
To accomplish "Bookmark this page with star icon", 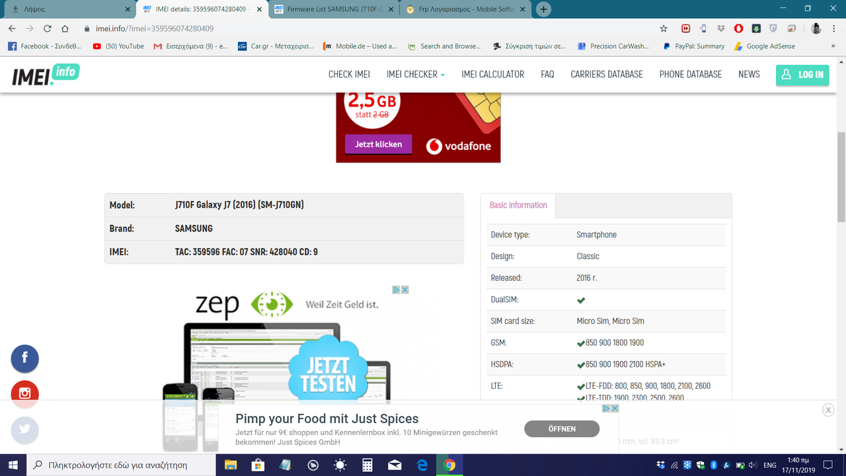I will pyautogui.click(x=664, y=28).
